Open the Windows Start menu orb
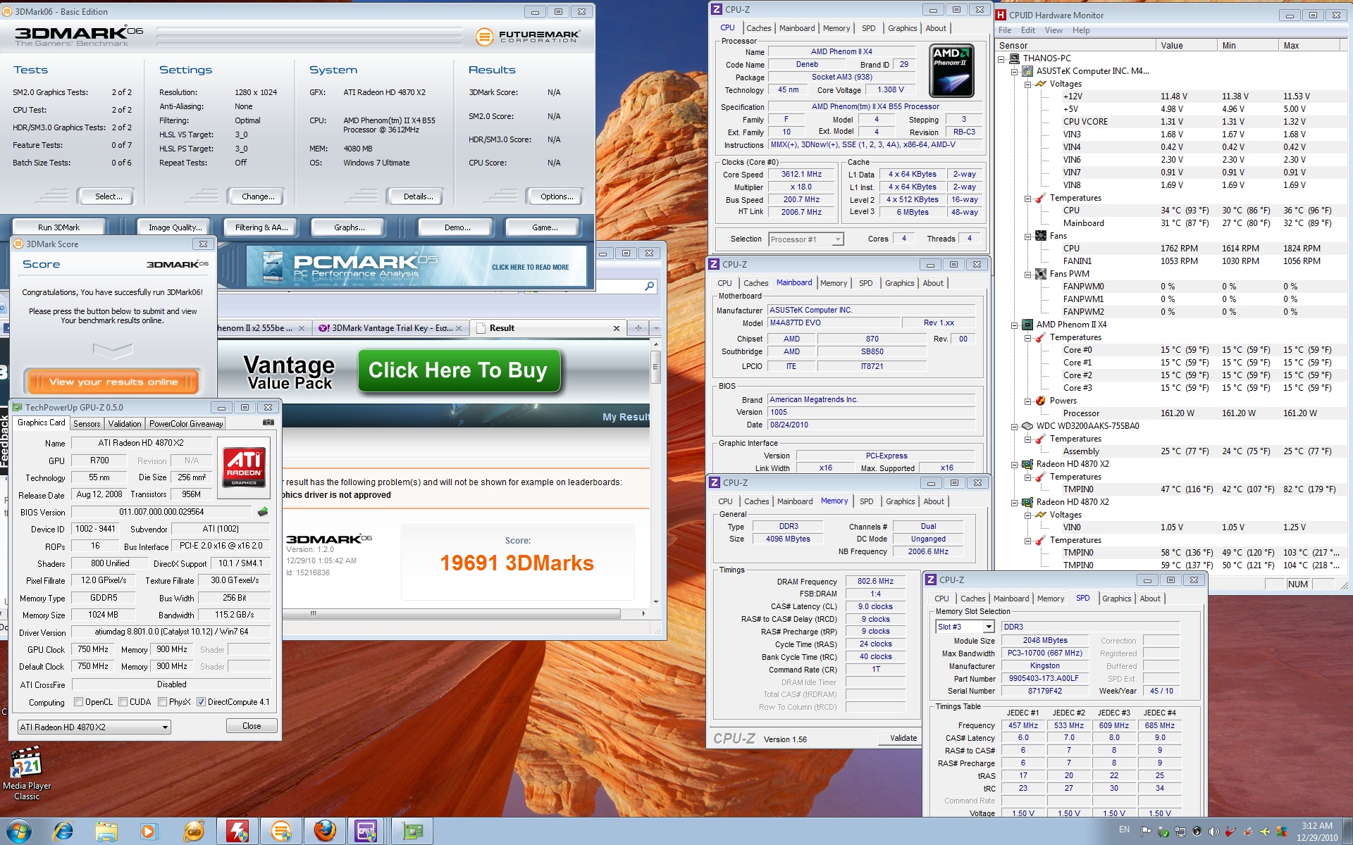Screen dimensions: 1353x845 [19, 831]
